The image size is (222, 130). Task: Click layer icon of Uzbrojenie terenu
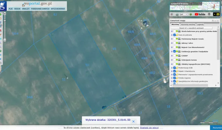point(179,60)
